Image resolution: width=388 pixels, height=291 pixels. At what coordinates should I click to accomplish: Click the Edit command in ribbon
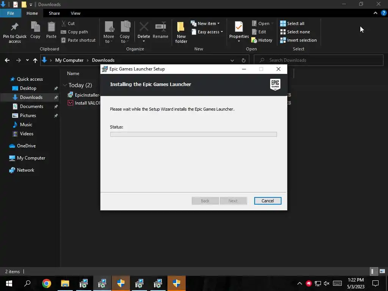pyautogui.click(x=259, y=32)
